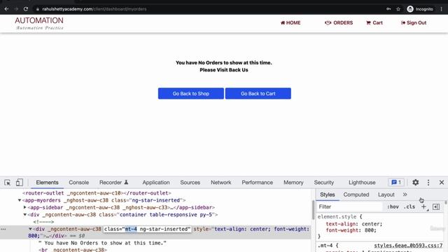Open the Performance tab
Image resolution: width=448 pixels, height=252 pixels.
coord(258,183)
